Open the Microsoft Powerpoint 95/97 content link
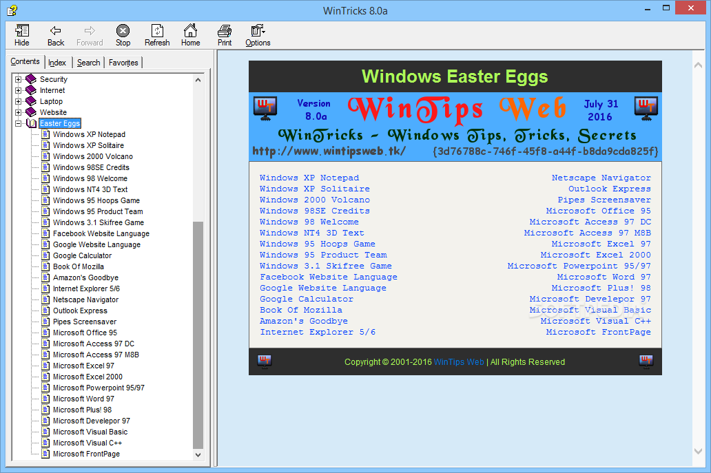711x473 pixels. (x=579, y=266)
